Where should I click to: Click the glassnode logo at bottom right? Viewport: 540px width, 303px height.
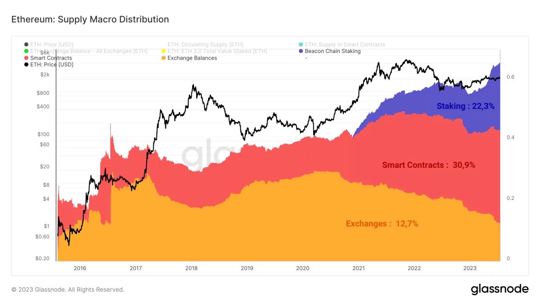coord(500,289)
